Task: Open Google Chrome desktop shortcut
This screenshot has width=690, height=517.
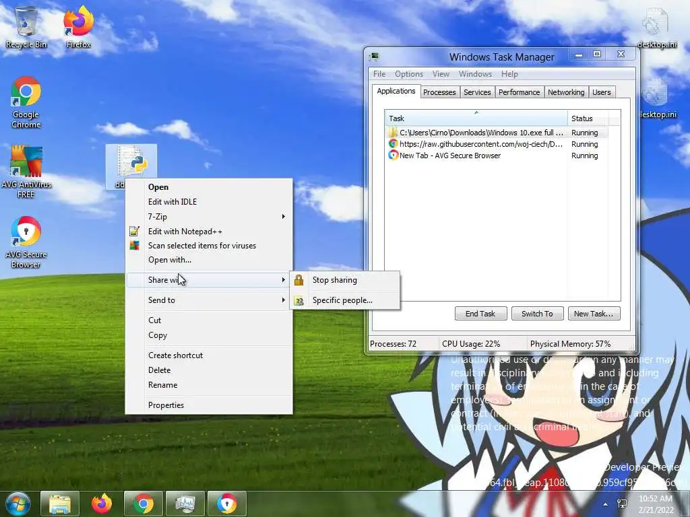Action: (x=26, y=102)
